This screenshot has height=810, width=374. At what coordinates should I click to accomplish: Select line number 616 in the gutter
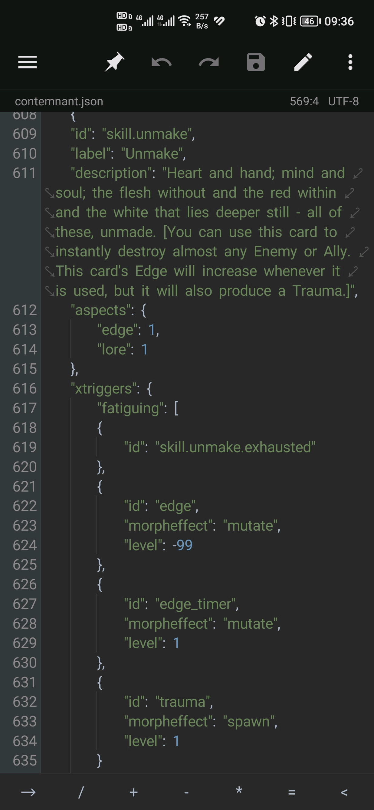pos(25,388)
